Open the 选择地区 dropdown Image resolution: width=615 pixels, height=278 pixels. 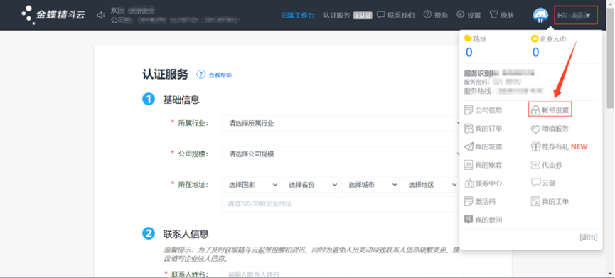[x=431, y=185]
